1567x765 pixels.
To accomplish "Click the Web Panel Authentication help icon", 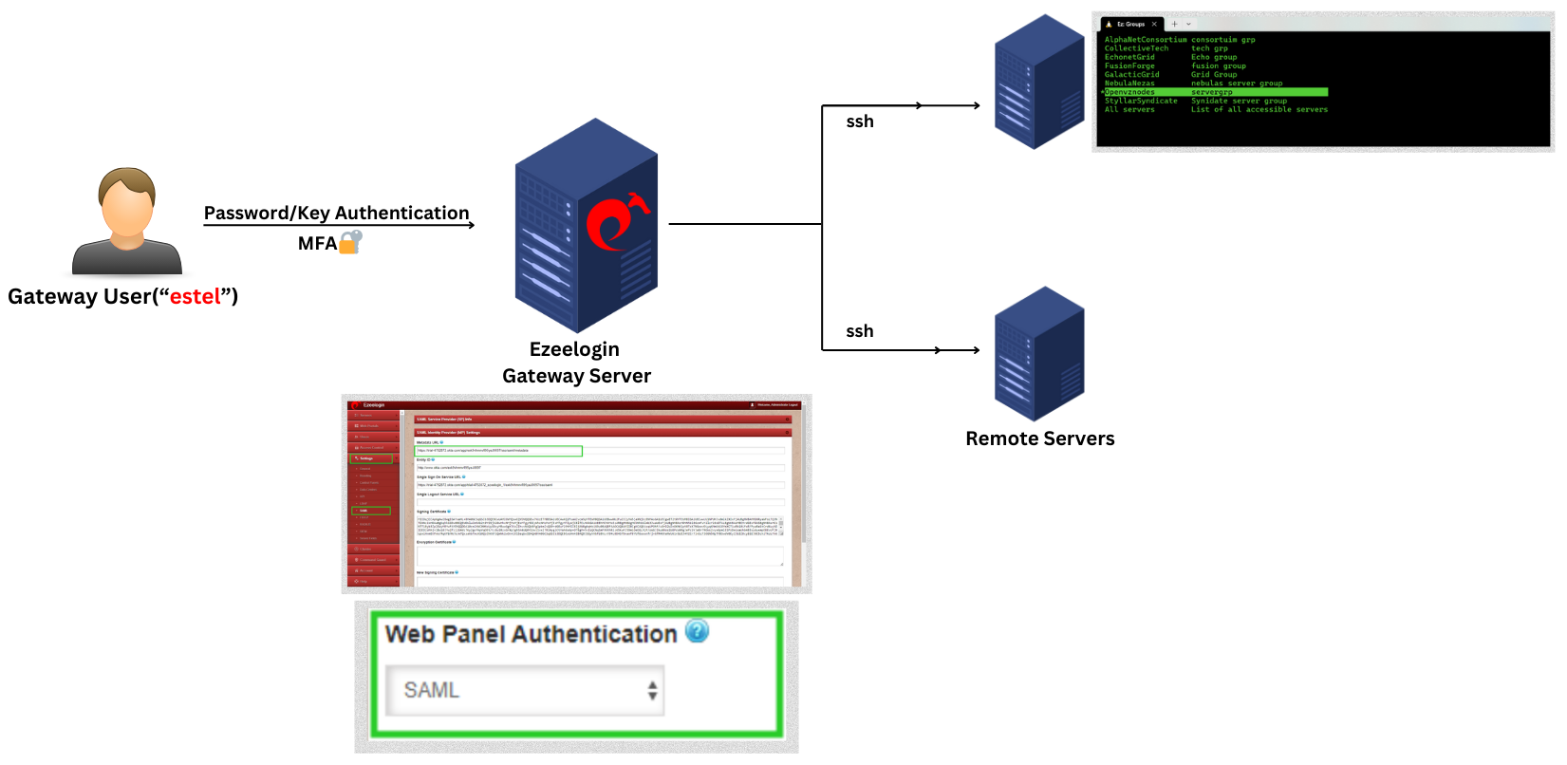I will 697,631.
